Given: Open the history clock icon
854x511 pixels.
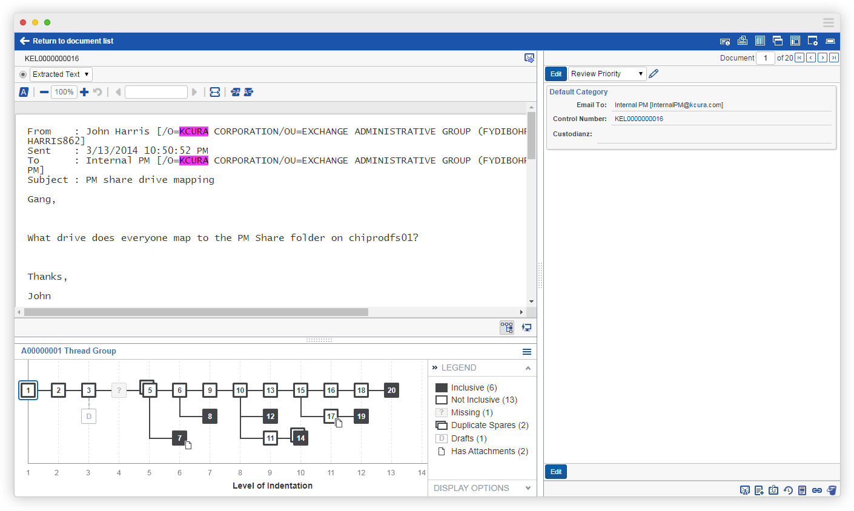Looking at the screenshot, I should point(788,490).
